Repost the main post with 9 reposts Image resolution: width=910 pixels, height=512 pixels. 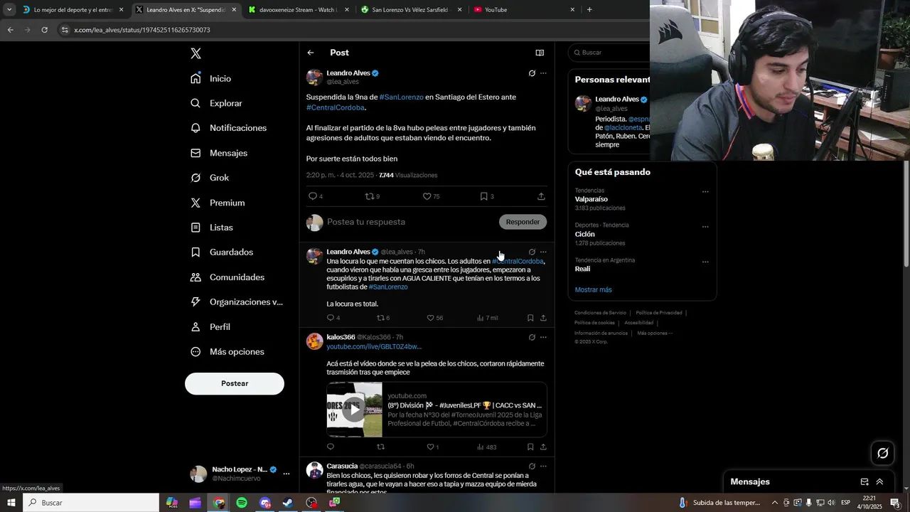tap(372, 196)
